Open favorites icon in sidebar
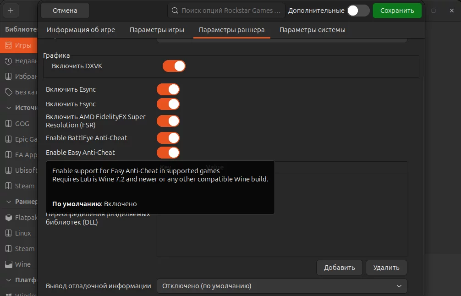The width and height of the screenshot is (461, 296). click(9, 77)
